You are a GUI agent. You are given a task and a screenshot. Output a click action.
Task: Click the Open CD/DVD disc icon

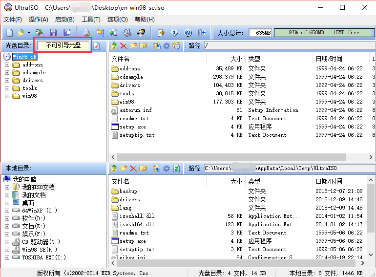pos(40,33)
